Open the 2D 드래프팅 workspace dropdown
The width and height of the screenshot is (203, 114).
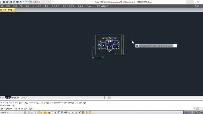[x=40, y=2]
